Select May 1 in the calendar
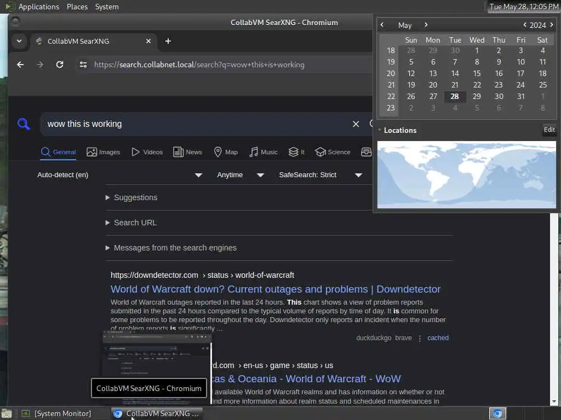Screen dimensions: 561x420 tap(477, 51)
